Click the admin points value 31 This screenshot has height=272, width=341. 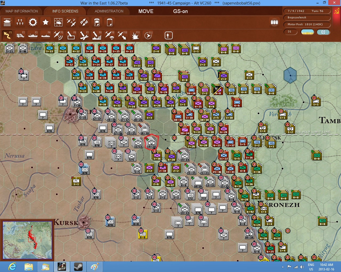pos(290,32)
